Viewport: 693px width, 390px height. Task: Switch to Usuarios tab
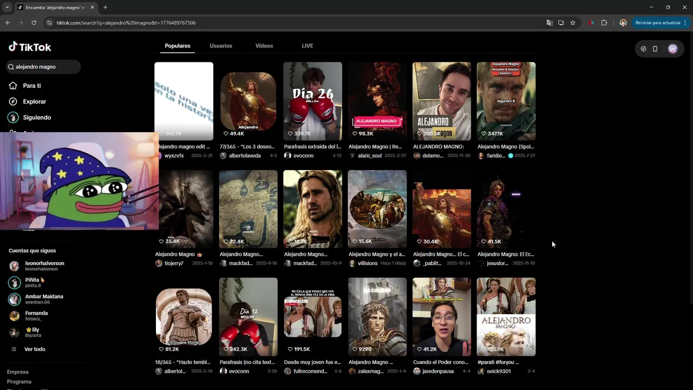[221, 46]
